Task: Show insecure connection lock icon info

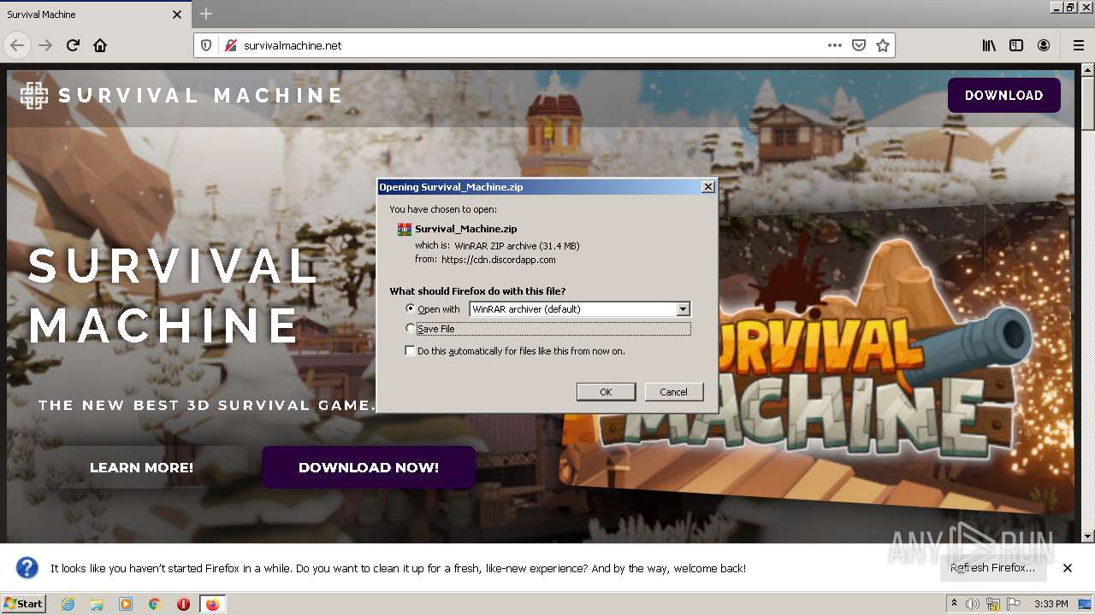Action: point(230,45)
